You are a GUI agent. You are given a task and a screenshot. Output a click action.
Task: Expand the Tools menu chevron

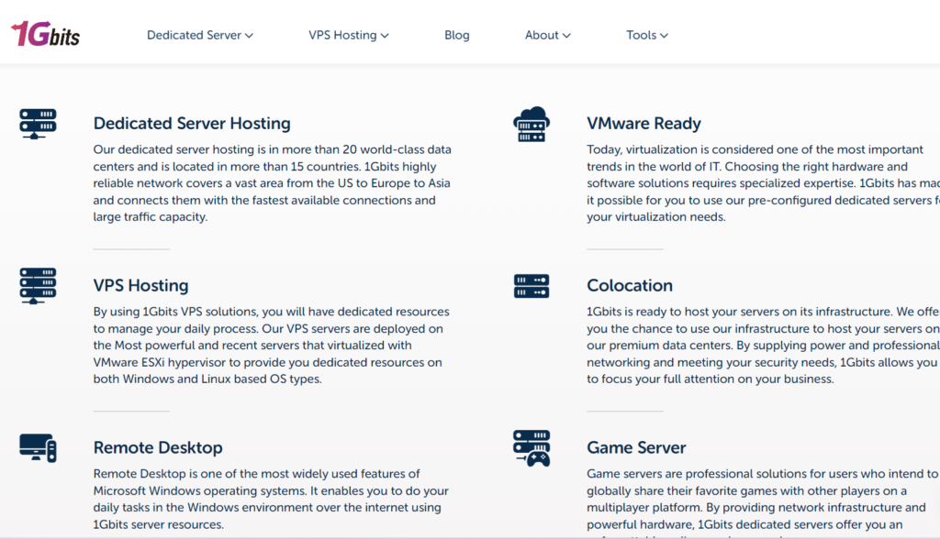[x=665, y=36]
